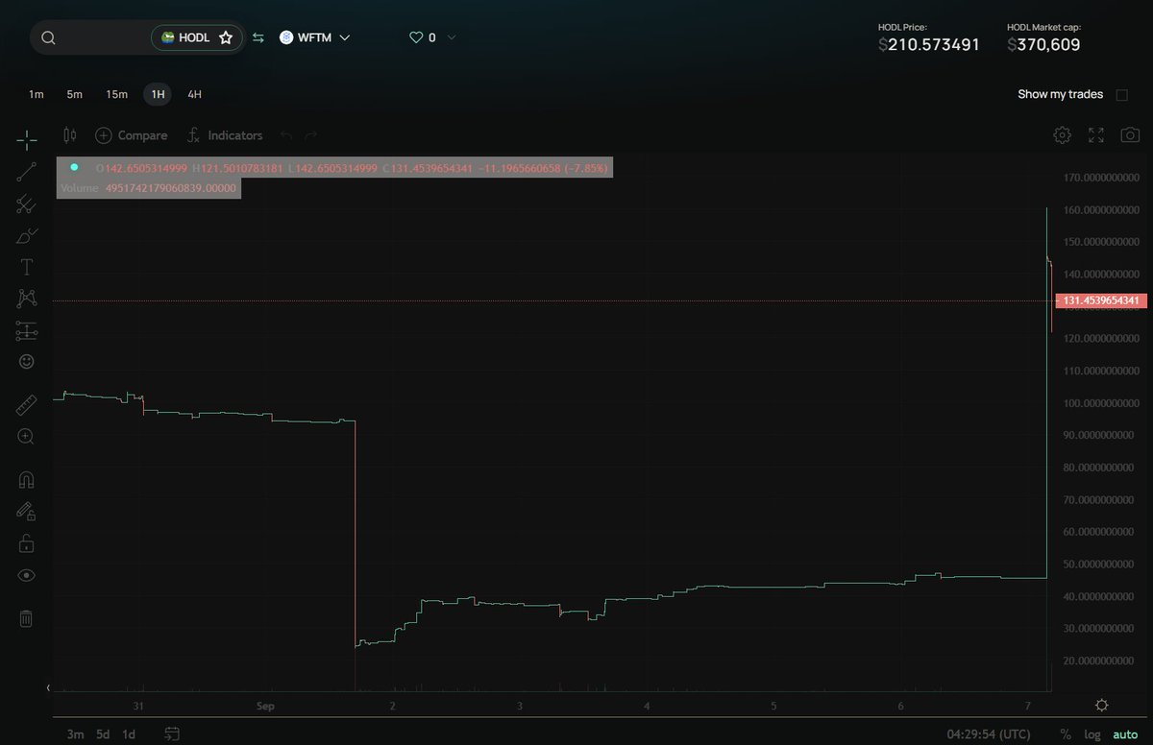Open the Indicators dialog
This screenshot has height=745, width=1153.
pyautogui.click(x=224, y=135)
